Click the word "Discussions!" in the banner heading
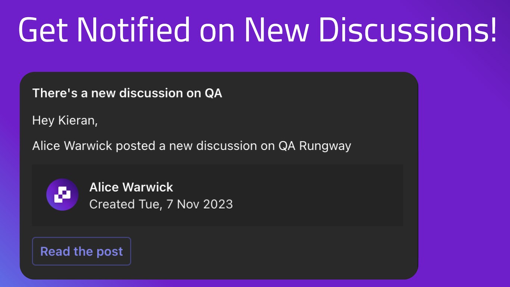The image size is (510, 287). coord(407,29)
